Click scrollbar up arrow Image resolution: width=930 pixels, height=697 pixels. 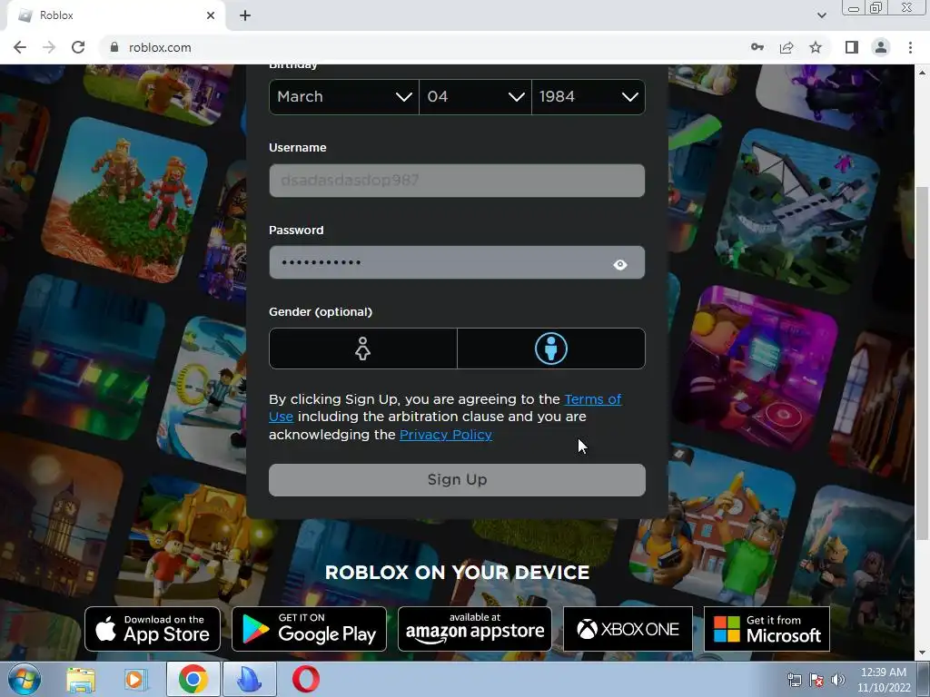pos(922,73)
